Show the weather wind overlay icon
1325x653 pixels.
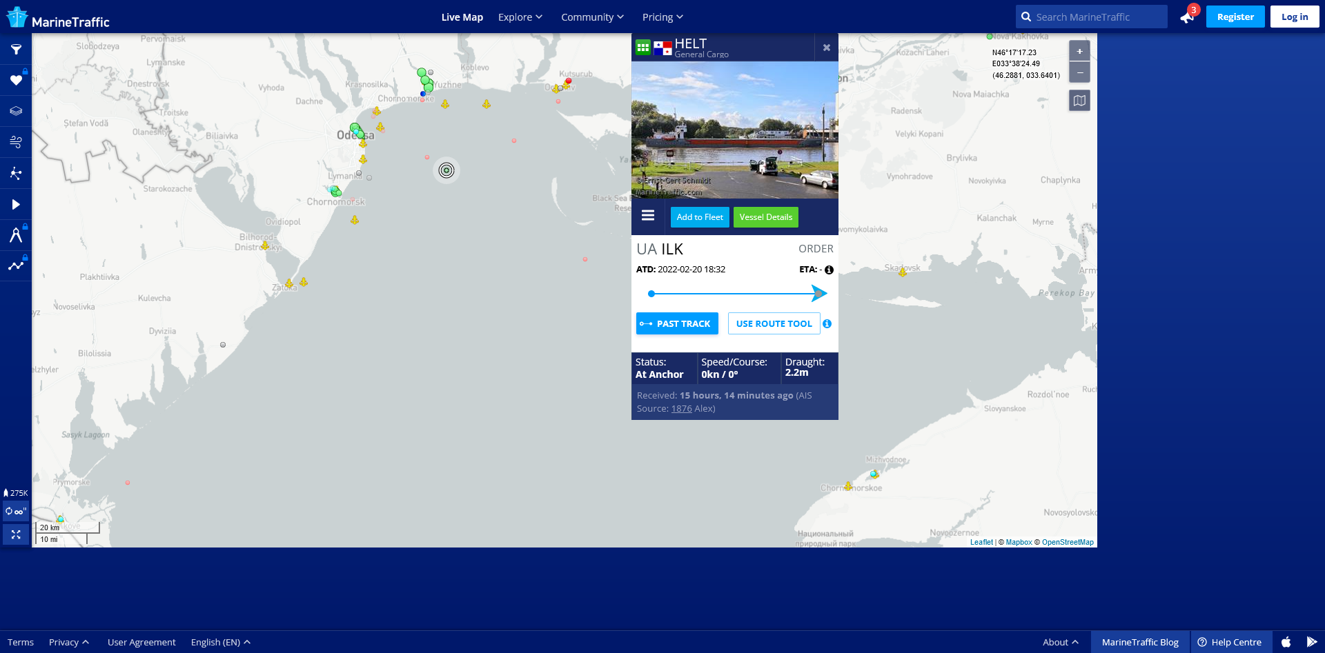click(x=16, y=142)
